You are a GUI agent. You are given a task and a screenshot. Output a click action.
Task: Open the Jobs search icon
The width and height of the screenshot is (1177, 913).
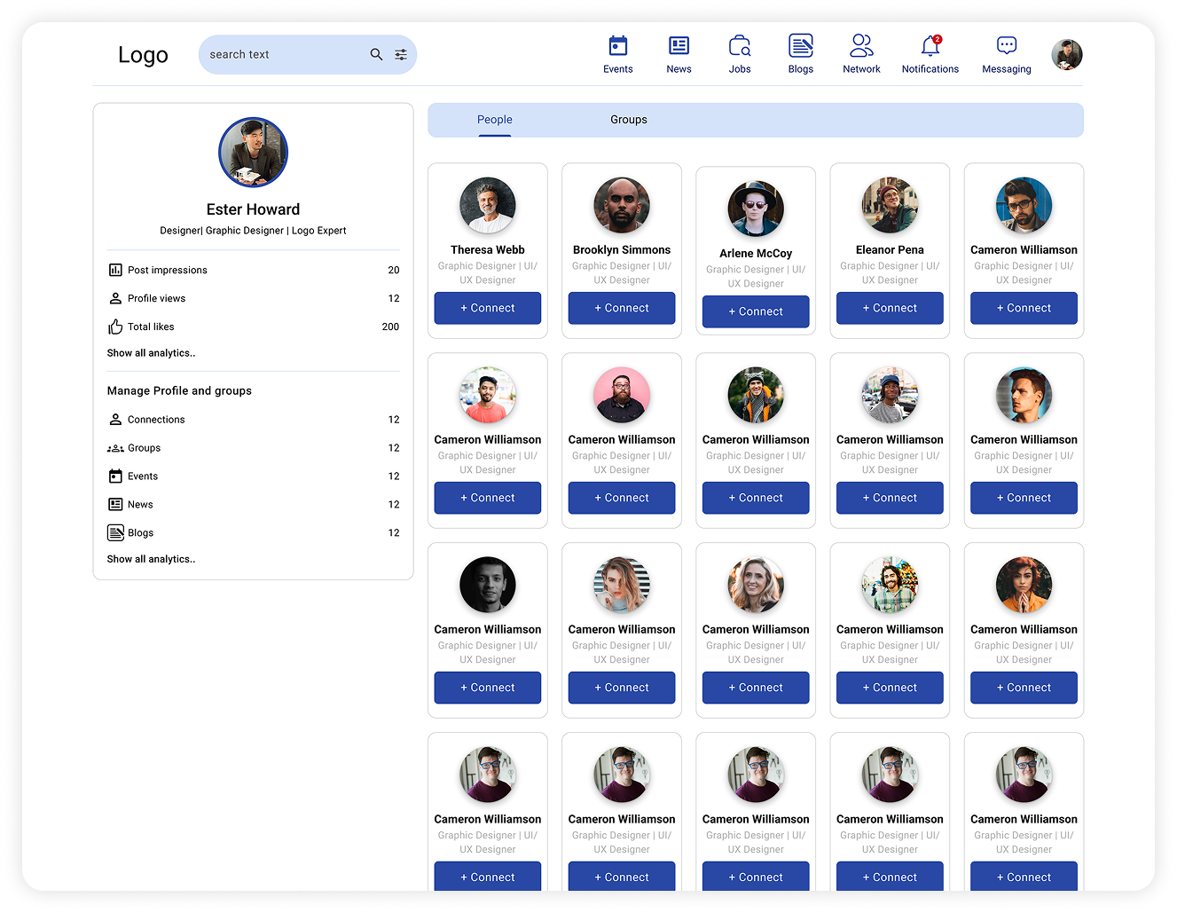click(739, 43)
